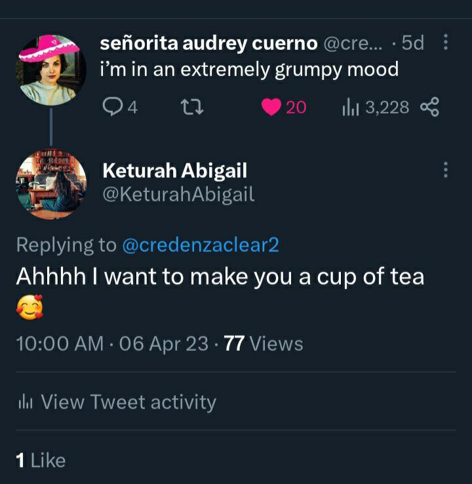The width and height of the screenshot is (472, 484).
Task: Click the 5d tweet age label
Action: (413, 43)
